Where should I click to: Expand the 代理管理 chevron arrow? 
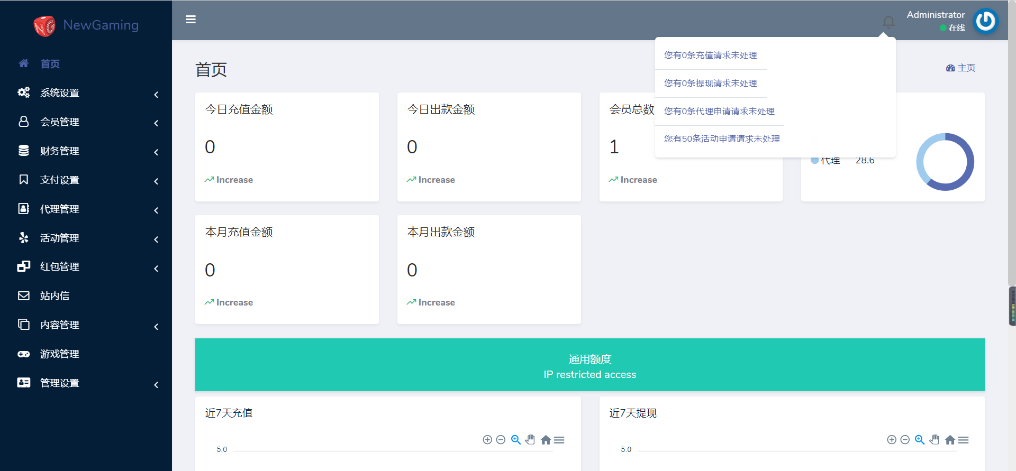point(156,210)
